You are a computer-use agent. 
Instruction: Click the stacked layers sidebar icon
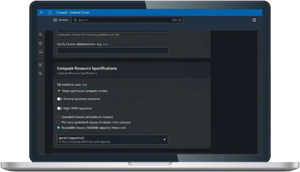40,43
